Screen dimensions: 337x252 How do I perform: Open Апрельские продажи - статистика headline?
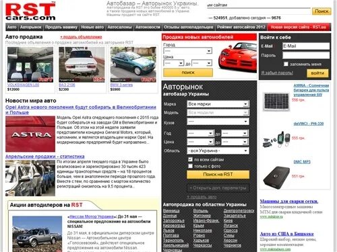[45, 157]
